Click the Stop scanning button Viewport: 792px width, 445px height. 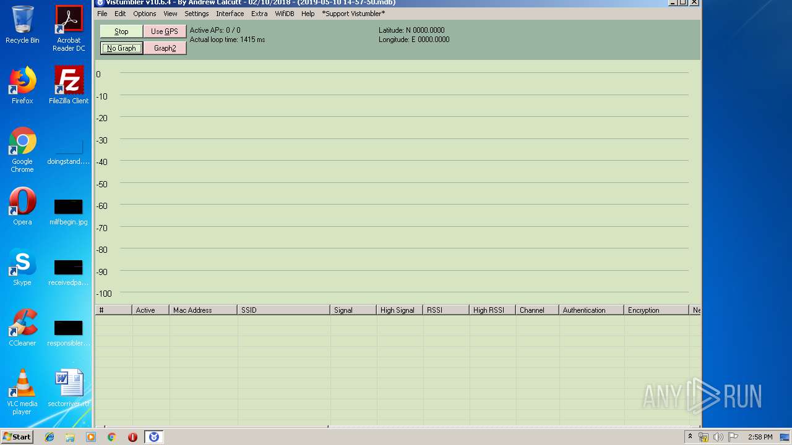121,32
